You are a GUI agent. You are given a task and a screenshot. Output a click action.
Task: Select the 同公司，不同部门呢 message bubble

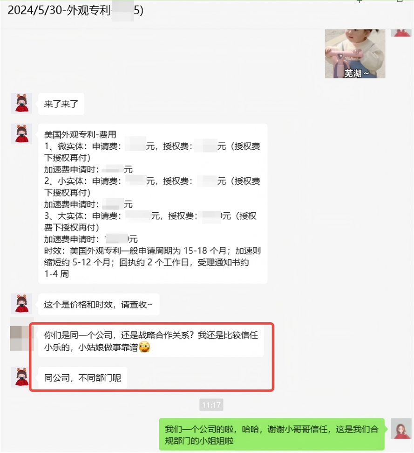click(x=82, y=378)
